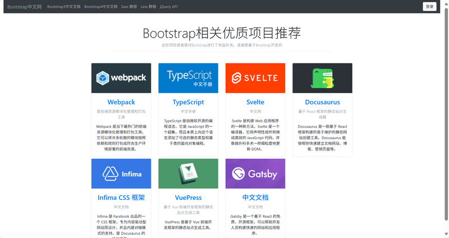Click the Webpack description paragraph
Viewport: 449px width, 238px height.
tap(121, 138)
